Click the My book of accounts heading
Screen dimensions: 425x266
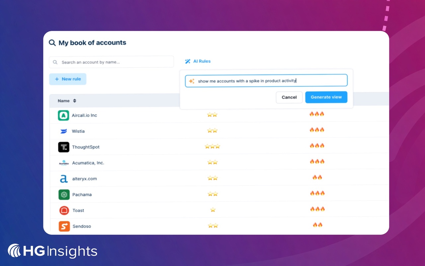pos(92,43)
